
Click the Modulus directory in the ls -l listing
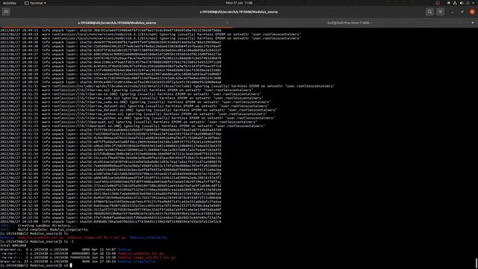pos(125,250)
